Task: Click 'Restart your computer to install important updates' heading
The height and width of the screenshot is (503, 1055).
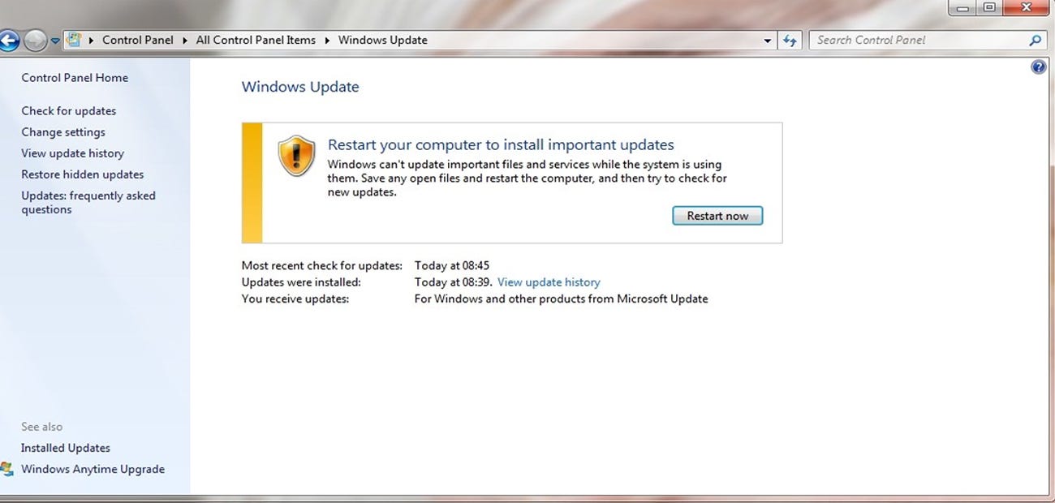Action: click(x=501, y=145)
